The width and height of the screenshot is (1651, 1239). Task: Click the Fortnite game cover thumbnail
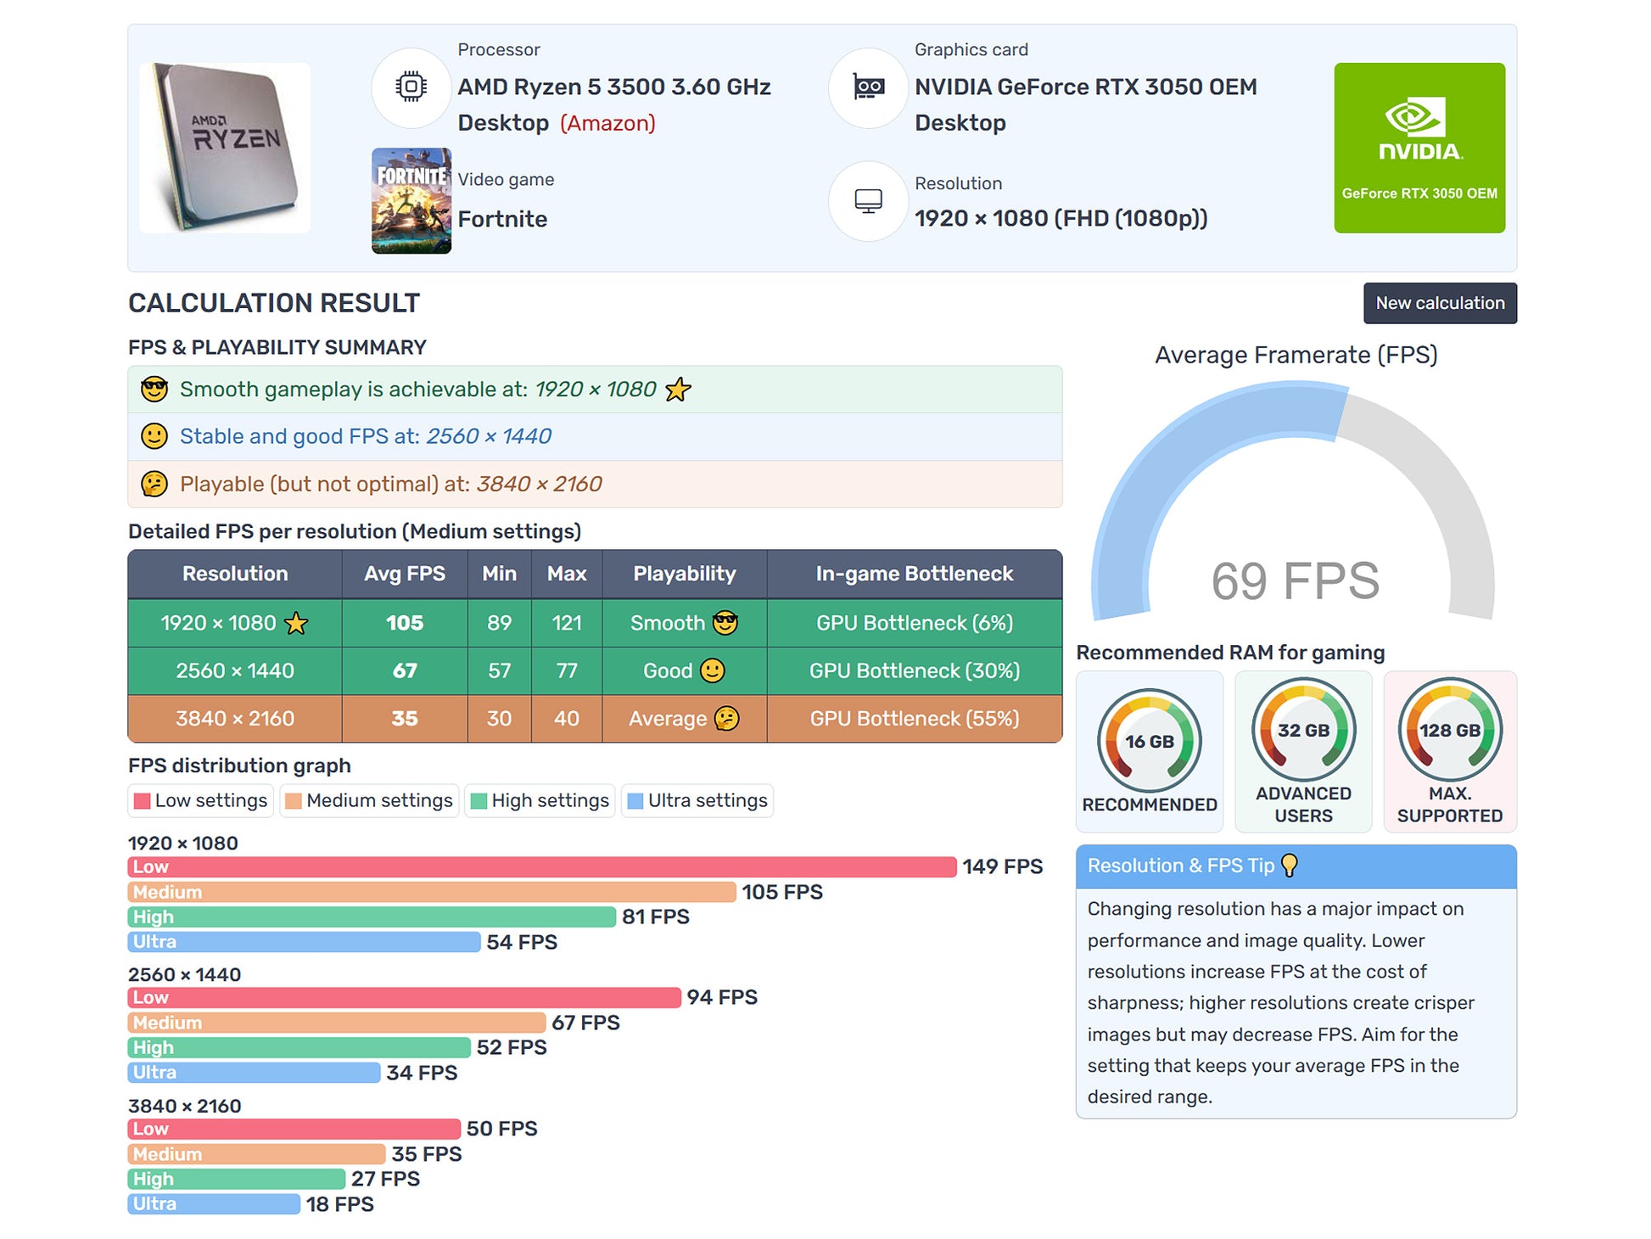click(411, 201)
